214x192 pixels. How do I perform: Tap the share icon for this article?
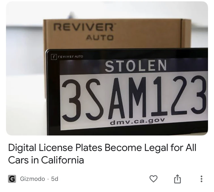pos(177,179)
